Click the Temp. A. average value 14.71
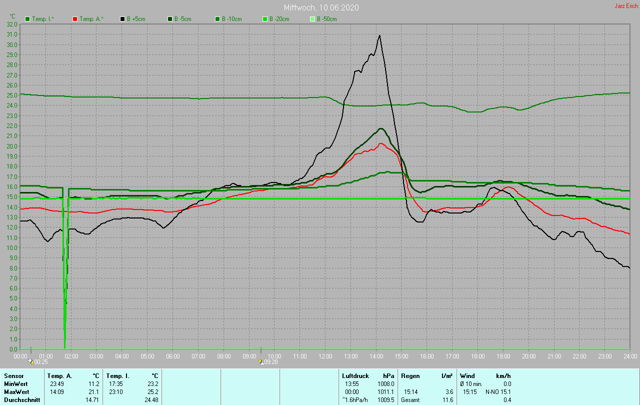640x405 pixels. click(x=92, y=400)
